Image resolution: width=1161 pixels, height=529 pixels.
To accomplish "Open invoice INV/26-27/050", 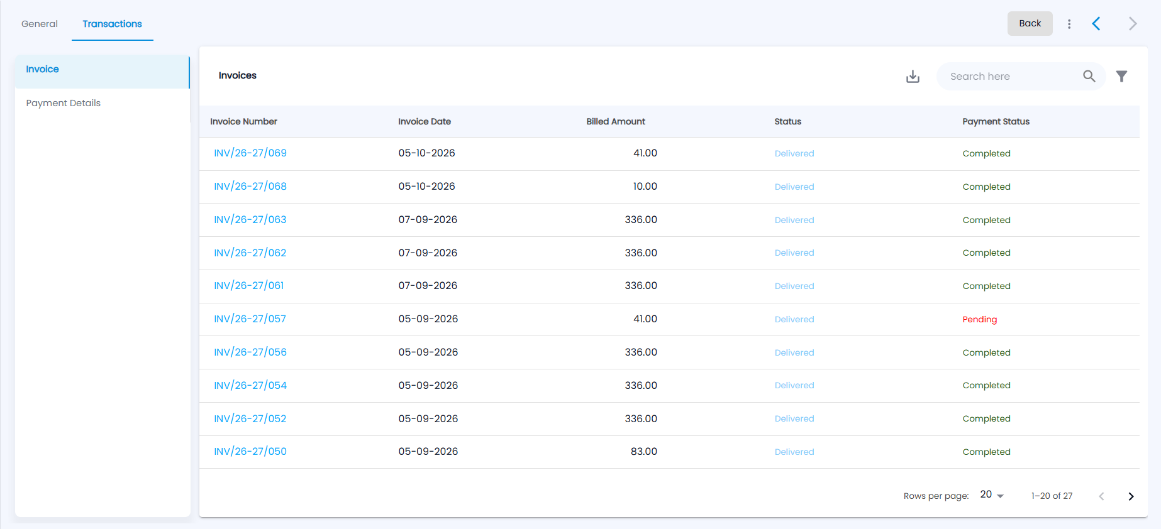I will click(250, 452).
